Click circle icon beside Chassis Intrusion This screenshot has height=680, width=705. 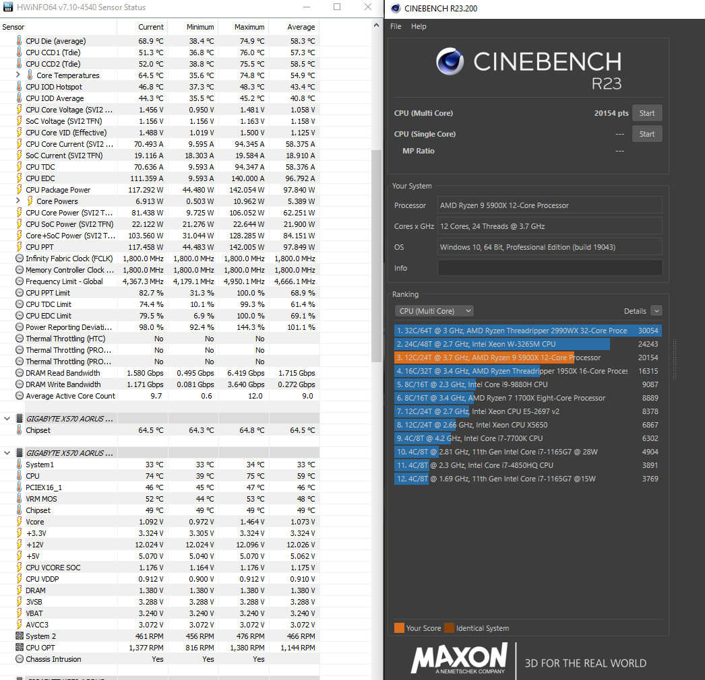pos(20,659)
